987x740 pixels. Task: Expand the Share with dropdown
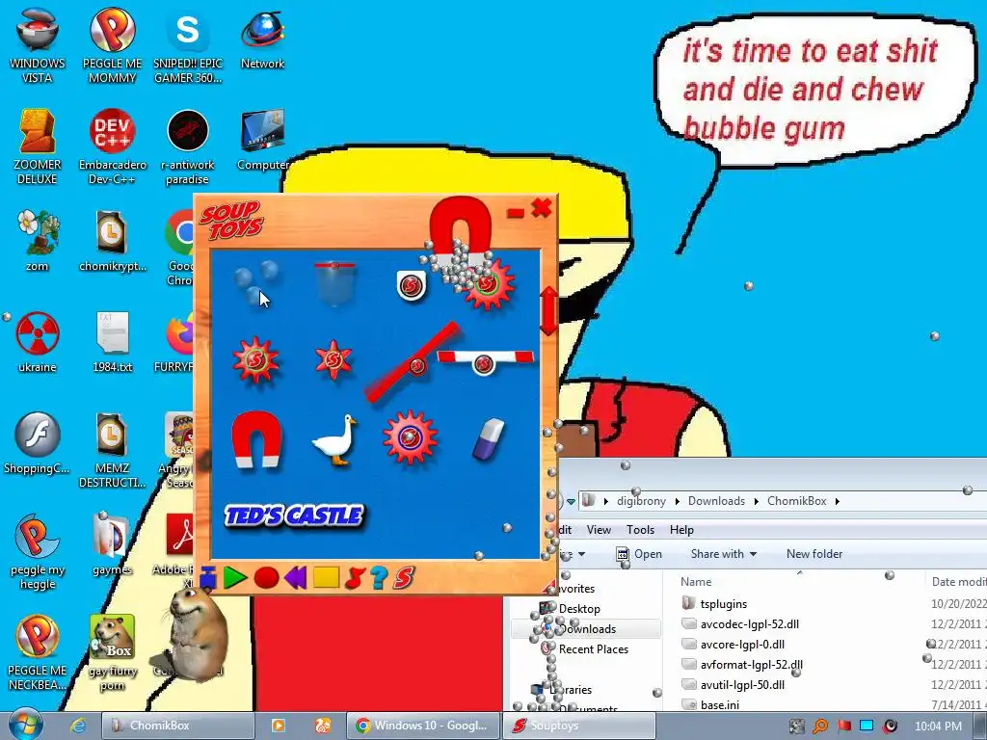tap(724, 554)
